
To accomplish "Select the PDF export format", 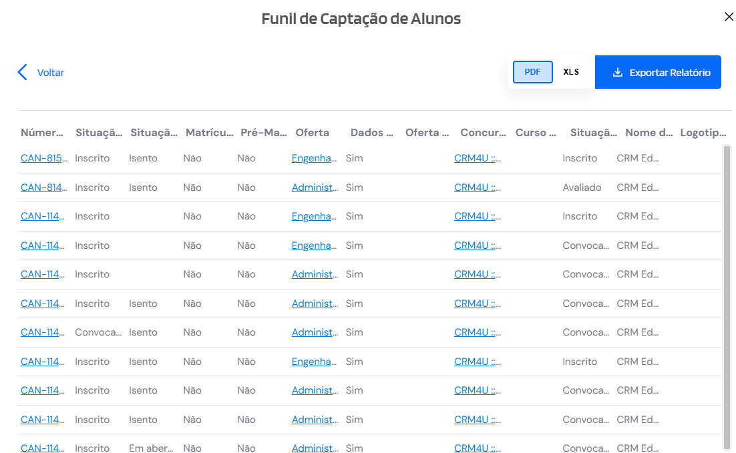I will 532,72.
